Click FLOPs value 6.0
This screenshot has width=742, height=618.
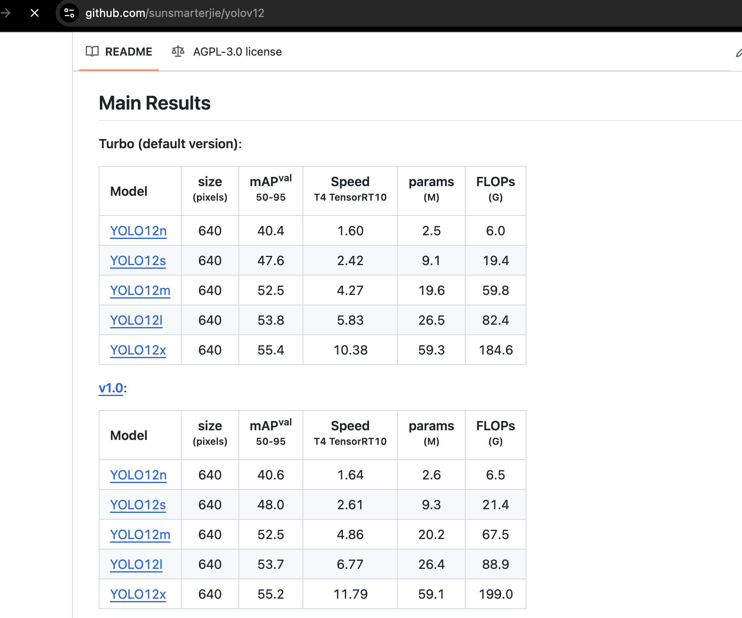[x=495, y=231]
